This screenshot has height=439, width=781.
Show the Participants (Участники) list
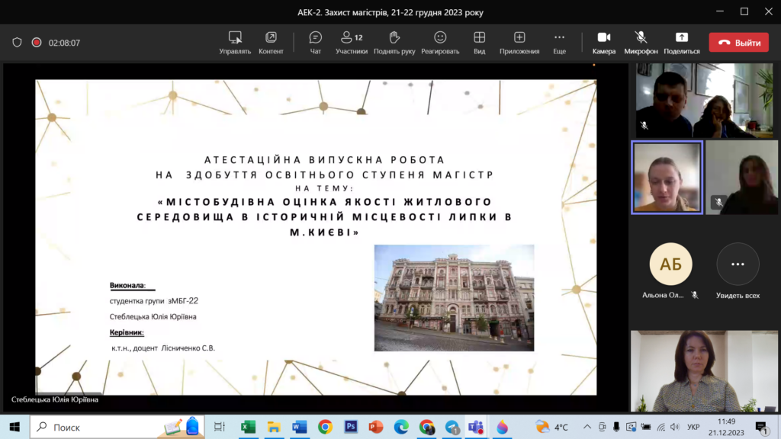(x=351, y=43)
